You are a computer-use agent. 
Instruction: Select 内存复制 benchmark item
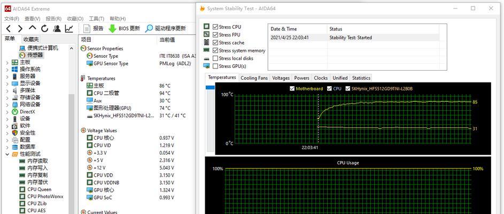click(x=34, y=175)
